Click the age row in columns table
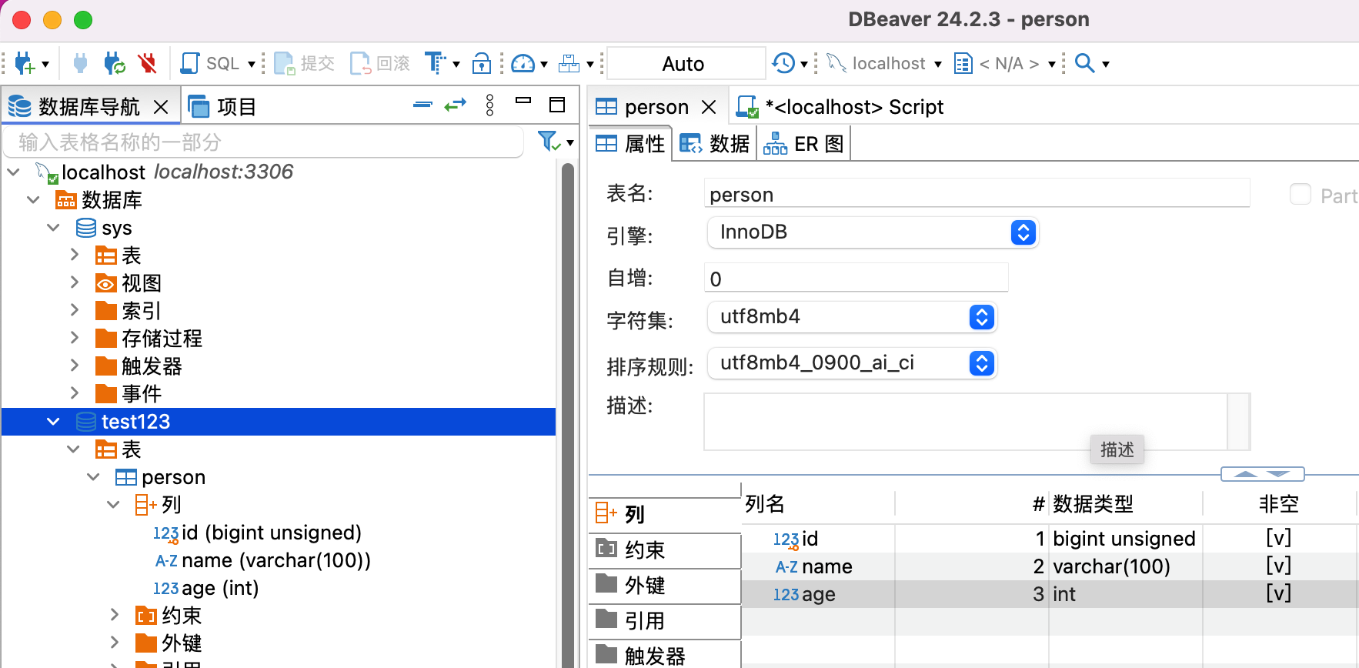Image resolution: width=1359 pixels, height=668 pixels. tap(1050, 594)
